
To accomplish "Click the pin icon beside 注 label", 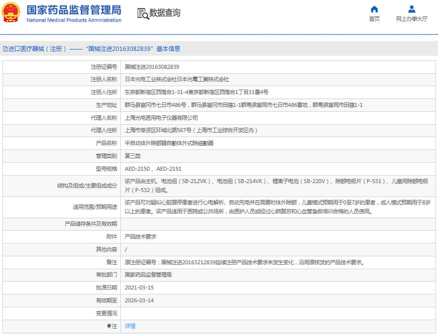I will coord(109,326).
